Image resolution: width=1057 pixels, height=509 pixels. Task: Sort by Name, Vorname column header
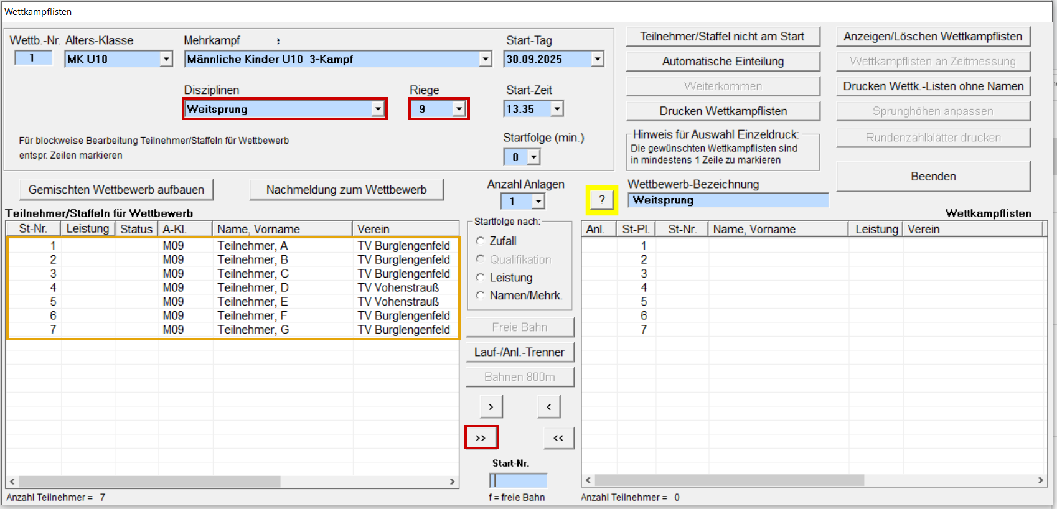coord(281,229)
